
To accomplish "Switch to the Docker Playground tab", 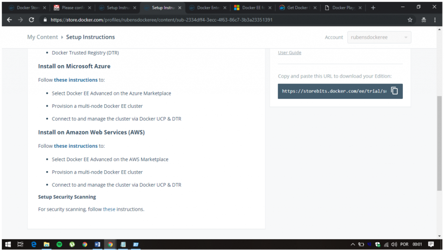I will (x=343, y=8).
